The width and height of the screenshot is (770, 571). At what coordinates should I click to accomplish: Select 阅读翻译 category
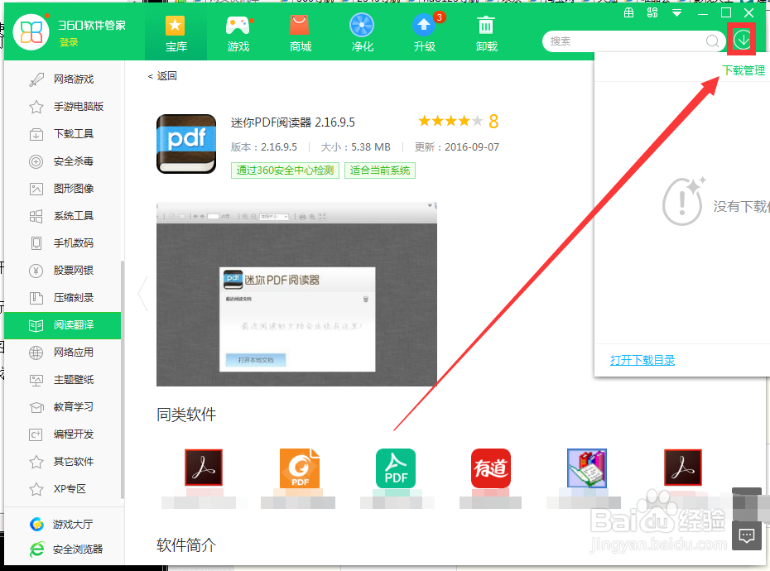(x=62, y=325)
